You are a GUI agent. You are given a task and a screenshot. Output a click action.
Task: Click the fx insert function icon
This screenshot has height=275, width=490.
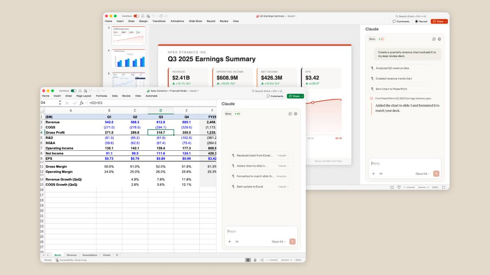pos(82,103)
